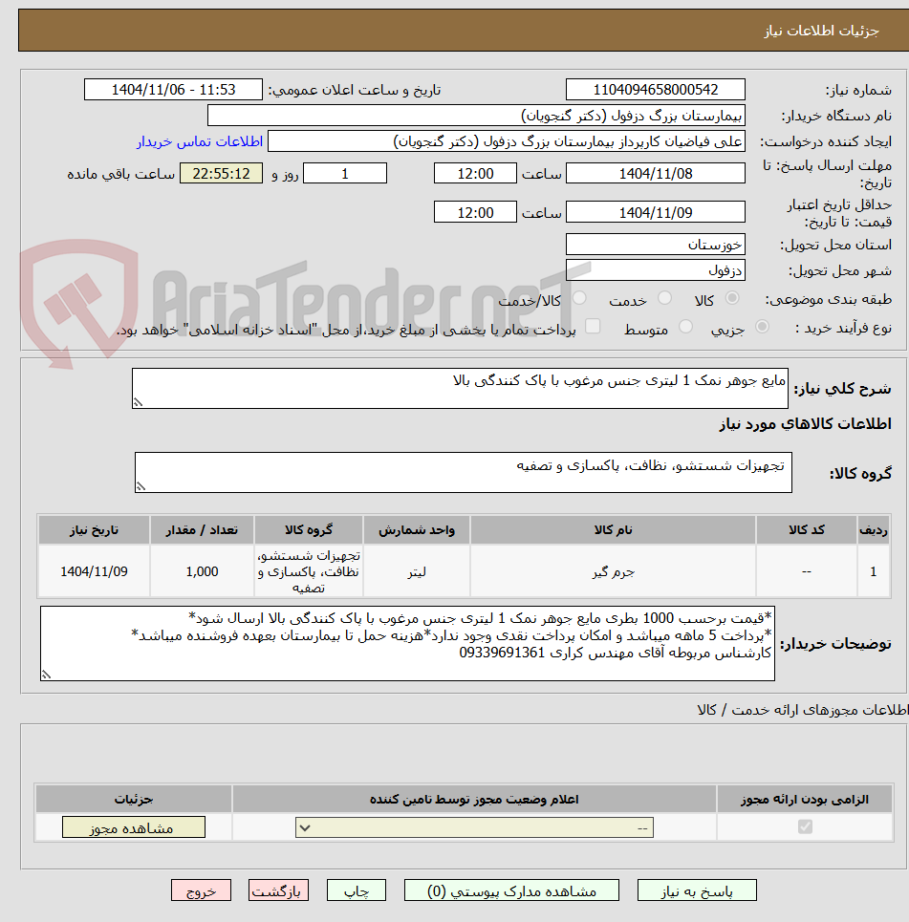Click the اعلام وضعیت مجوز توسط تامین کننده header
This screenshot has height=922, width=909.
click(x=474, y=799)
